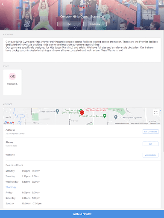Close the business profile panel
Image resolution: width=164 pixels, height=218 pixels.
coord(160,4)
